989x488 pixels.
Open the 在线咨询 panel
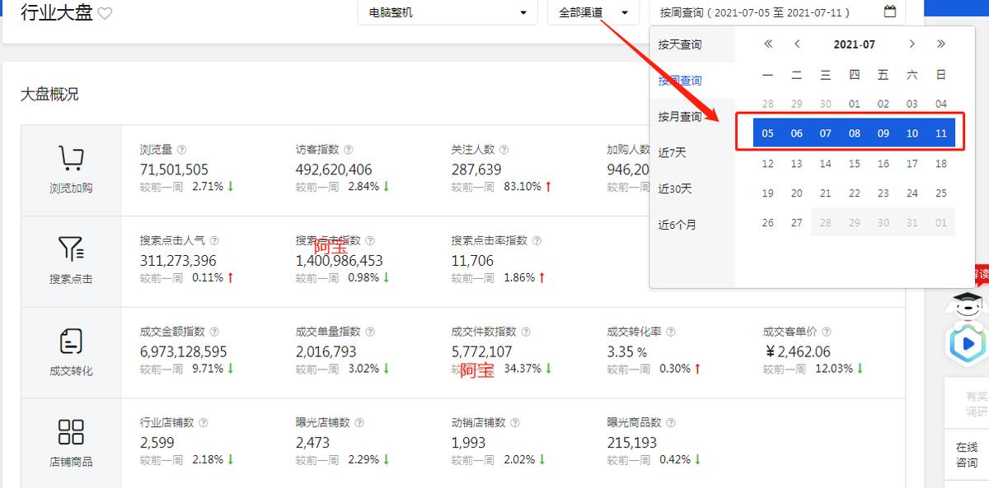[x=968, y=453]
